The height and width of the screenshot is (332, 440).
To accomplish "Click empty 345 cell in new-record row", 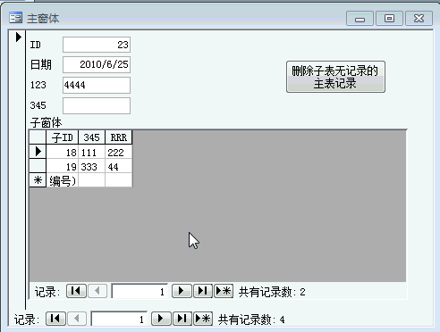I will point(91,180).
